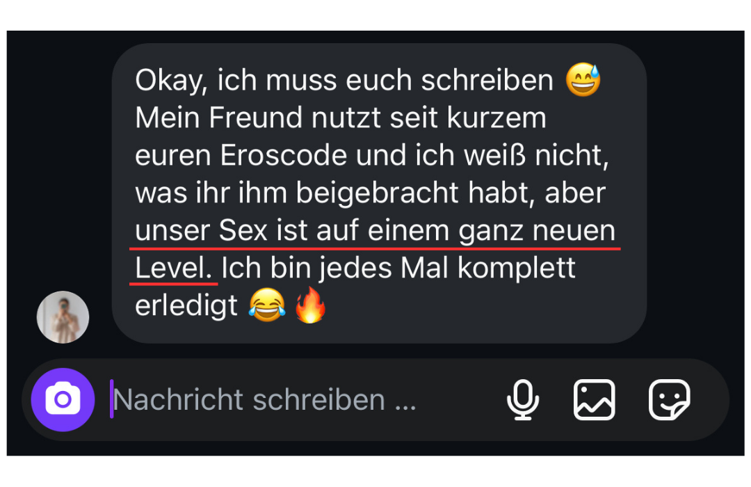Click the underlined "unser Sex ist auf einem" line

point(292,230)
